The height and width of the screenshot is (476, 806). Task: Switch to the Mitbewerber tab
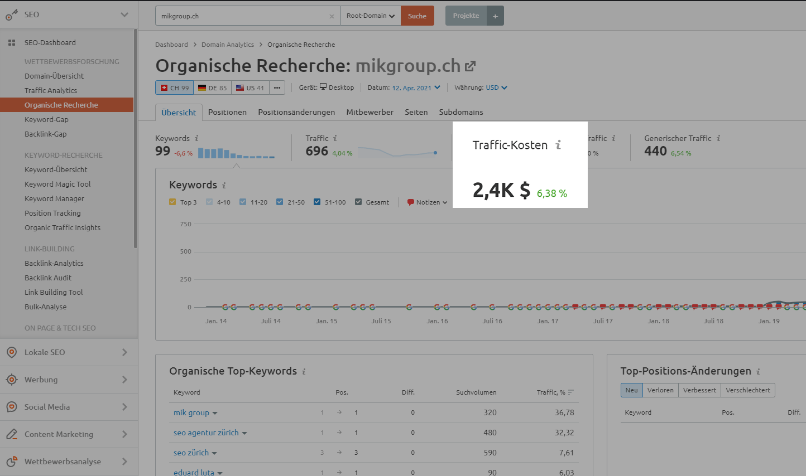click(370, 112)
